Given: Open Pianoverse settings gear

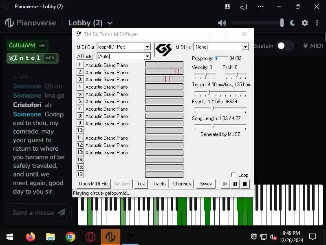Looking at the screenshot, I should pyautogui.click(x=304, y=23).
